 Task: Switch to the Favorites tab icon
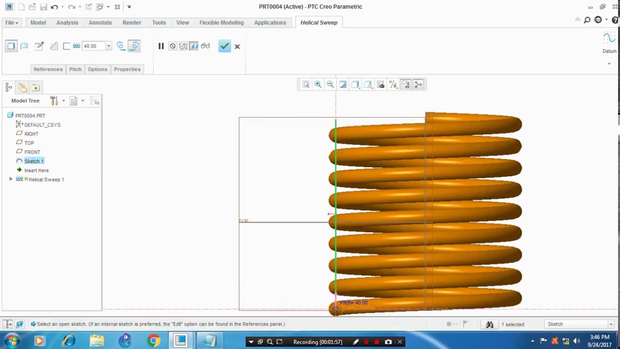pos(36,88)
